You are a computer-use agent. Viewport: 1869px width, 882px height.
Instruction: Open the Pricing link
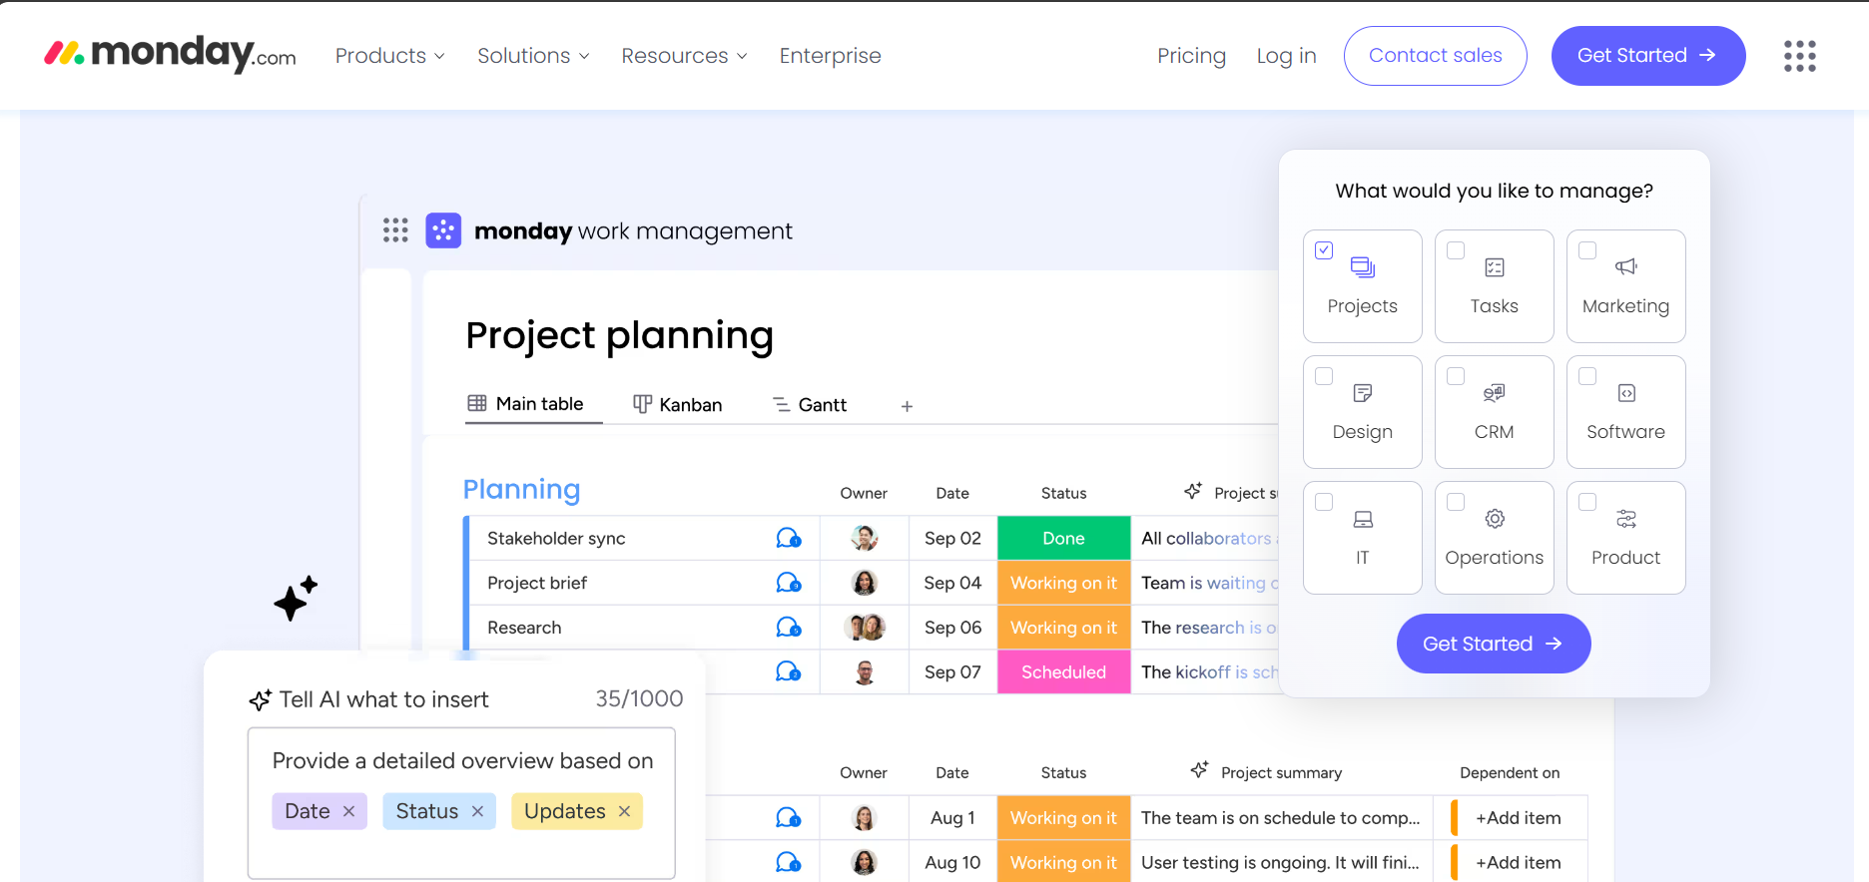[1191, 56]
